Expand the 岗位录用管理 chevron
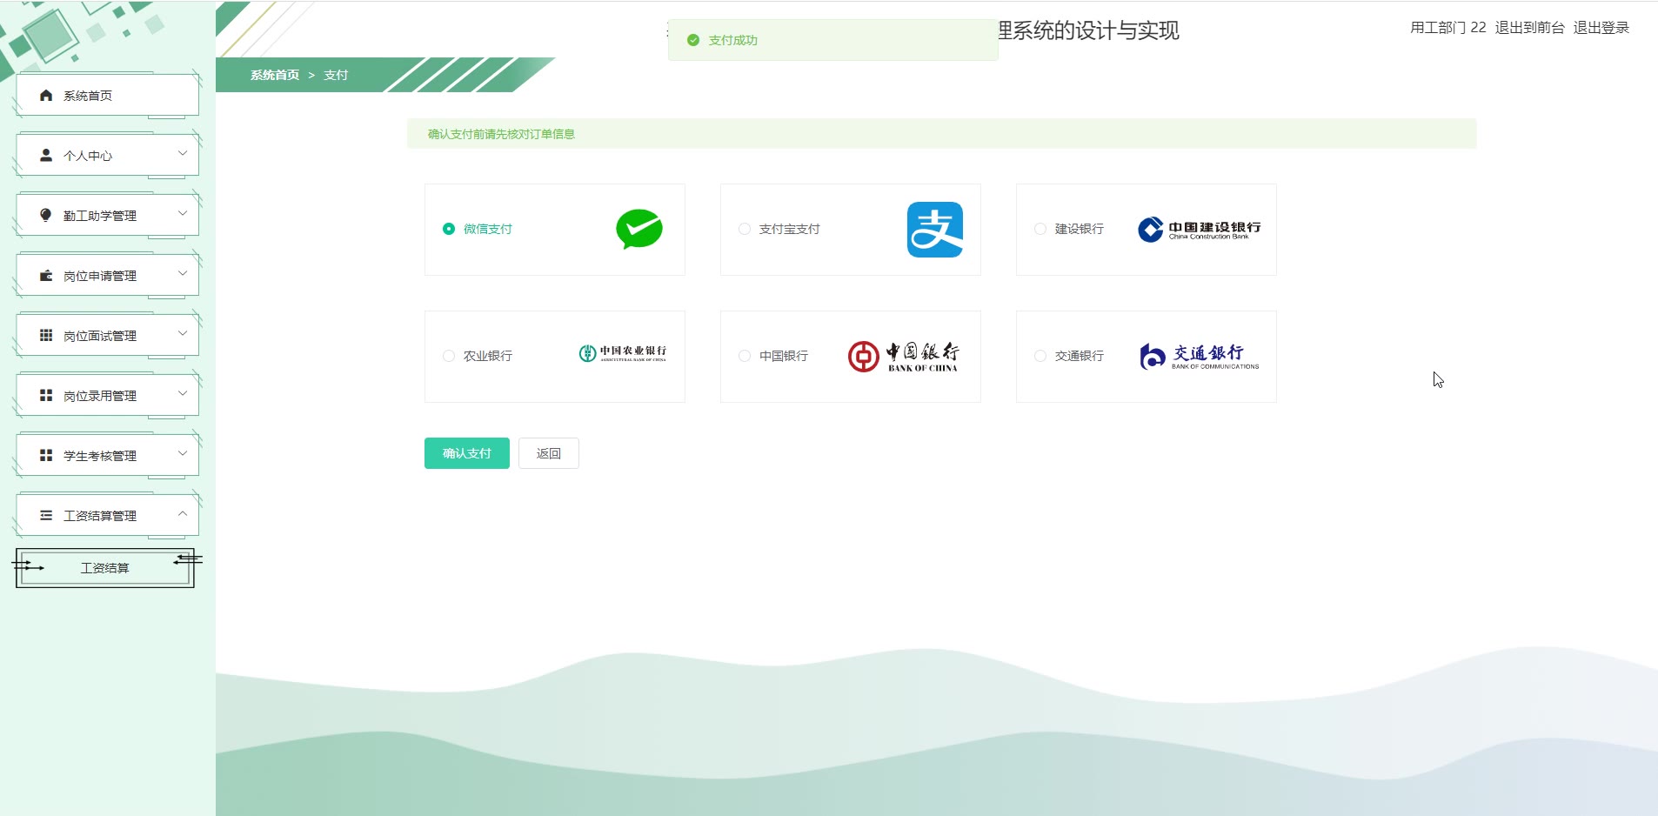 183,394
